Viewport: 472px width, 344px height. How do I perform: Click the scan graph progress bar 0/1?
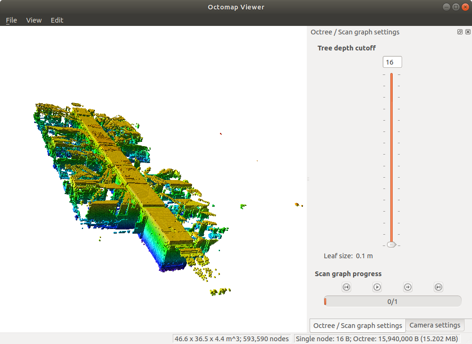click(393, 301)
